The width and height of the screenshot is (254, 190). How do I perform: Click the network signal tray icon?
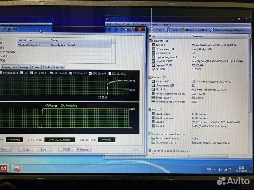225,170
